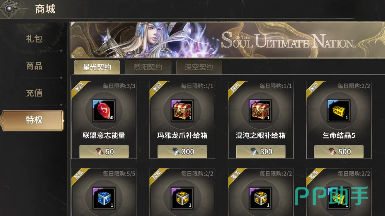Go to the 充值 recharge section
Image resolution: width=385 pixels, height=216 pixels.
34,93
